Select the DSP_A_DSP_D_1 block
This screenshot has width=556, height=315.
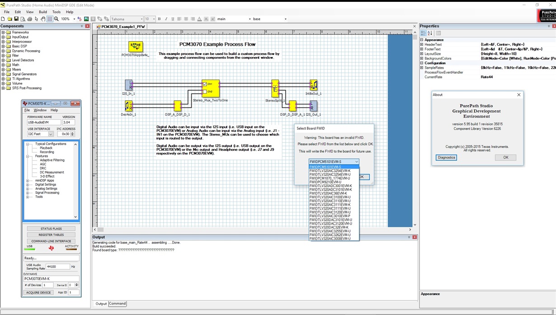(x=178, y=106)
